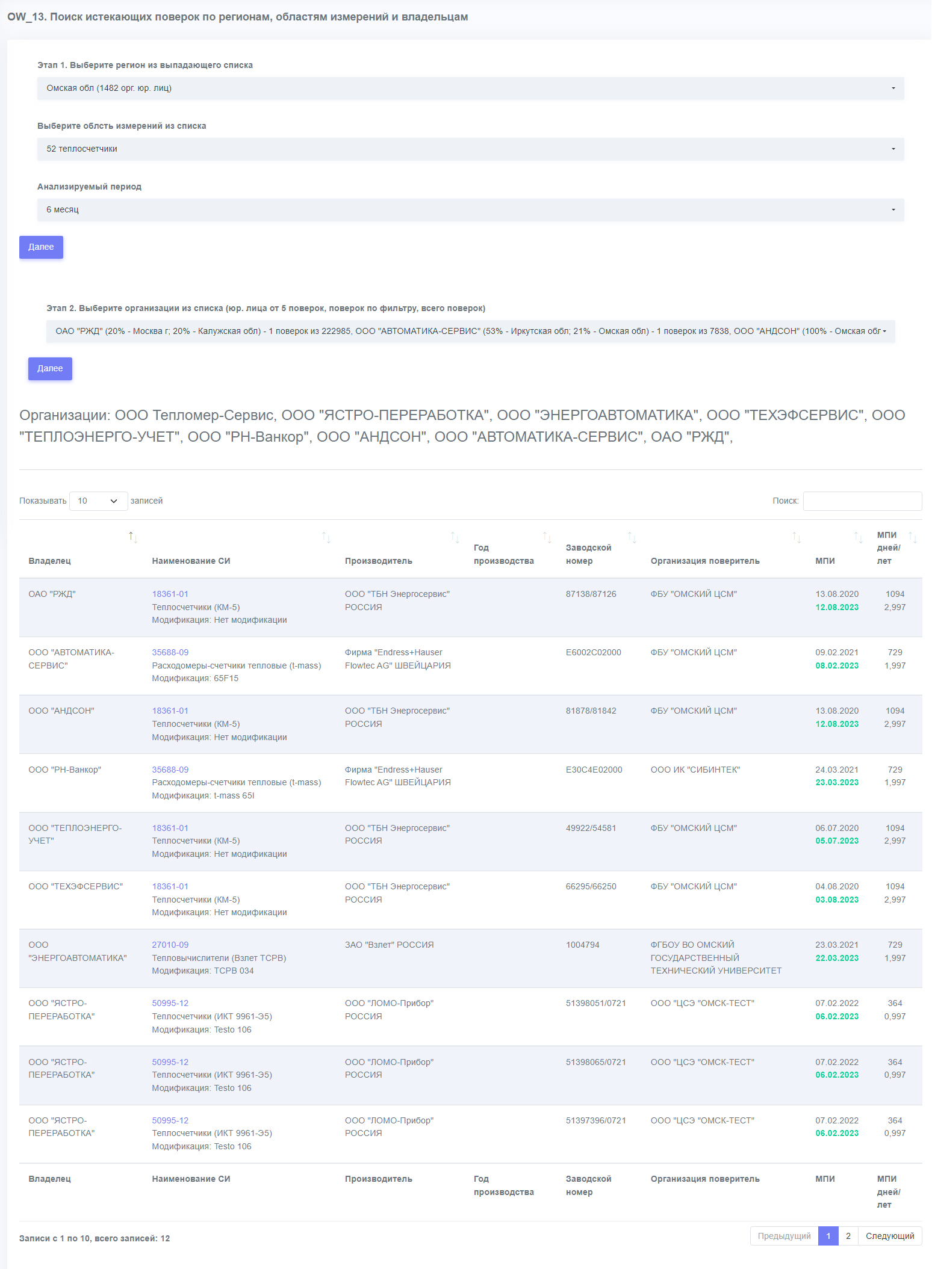Select page 1 in pagination

click(828, 1236)
